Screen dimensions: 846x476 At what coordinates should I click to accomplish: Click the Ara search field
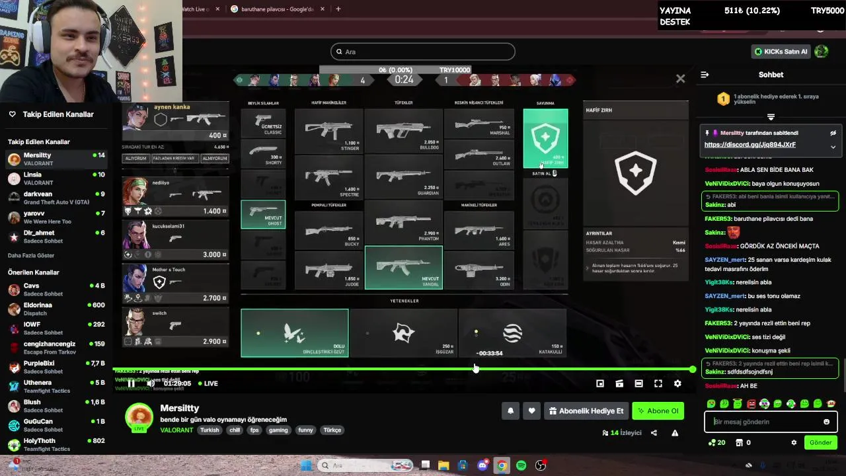tap(423, 52)
